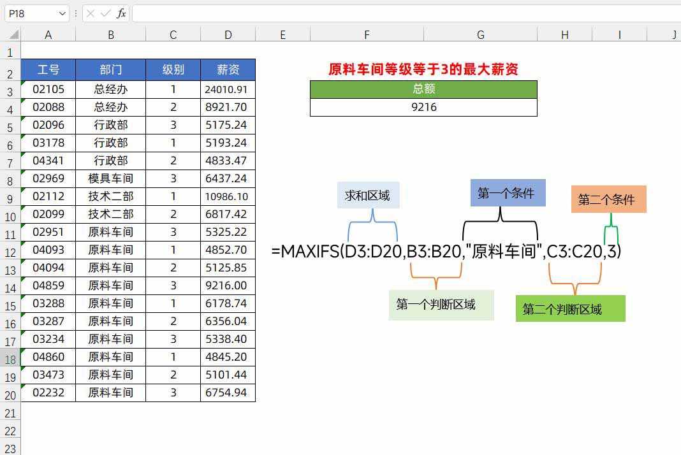The image size is (681, 455).
Task: Click the Name Box showing P18
Action: (31, 13)
